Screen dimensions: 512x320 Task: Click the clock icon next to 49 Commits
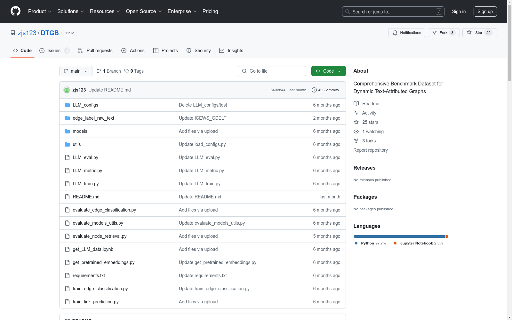pyautogui.click(x=314, y=90)
